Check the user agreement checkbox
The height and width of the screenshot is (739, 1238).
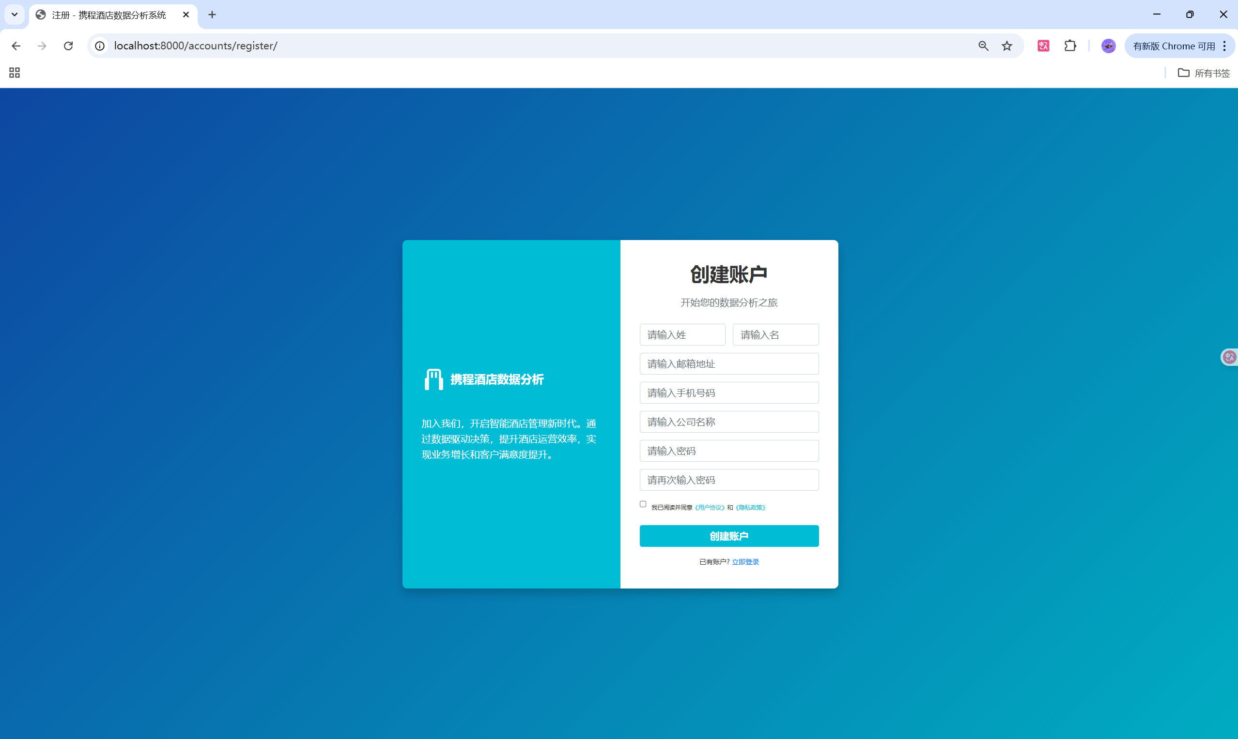643,504
